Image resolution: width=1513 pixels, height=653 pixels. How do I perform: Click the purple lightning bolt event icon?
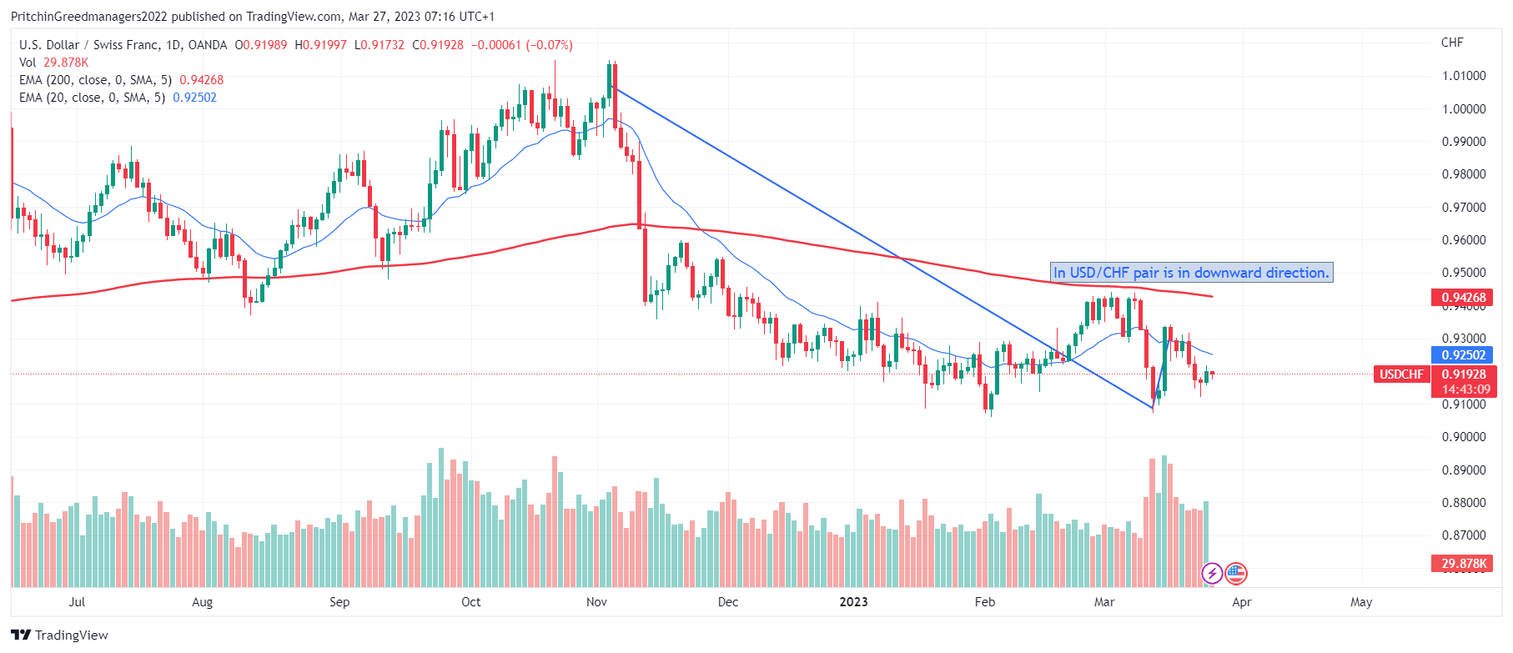click(1211, 573)
